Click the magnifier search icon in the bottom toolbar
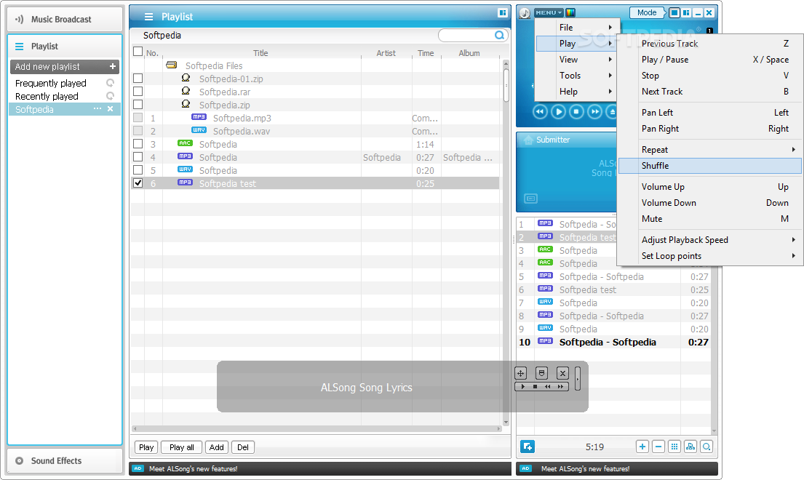Viewport: 804px width, 480px height. [x=707, y=447]
